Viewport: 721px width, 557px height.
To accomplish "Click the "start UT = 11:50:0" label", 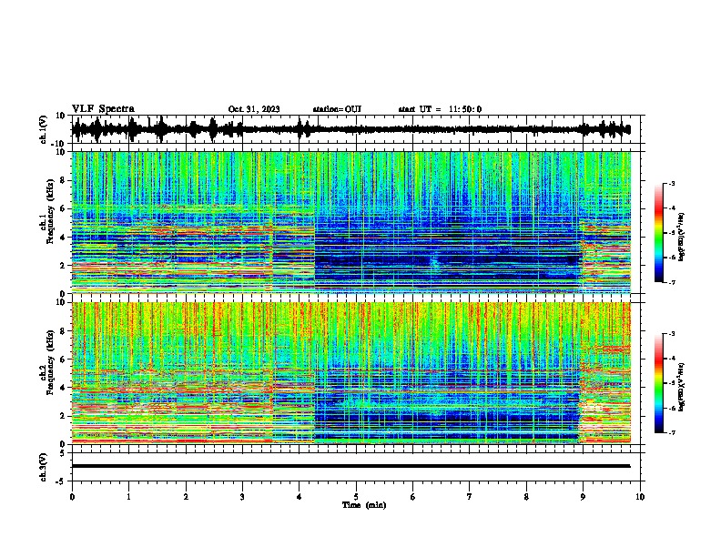I will [440, 109].
